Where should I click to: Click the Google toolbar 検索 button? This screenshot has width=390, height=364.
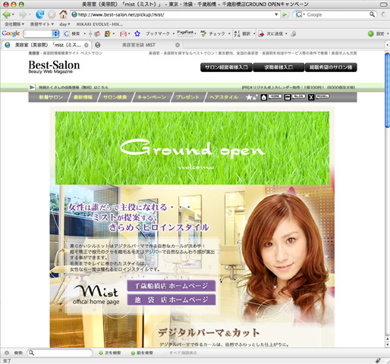tap(72, 33)
